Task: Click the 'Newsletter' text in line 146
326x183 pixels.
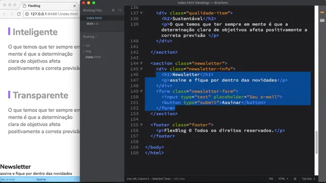Action: coord(186,75)
